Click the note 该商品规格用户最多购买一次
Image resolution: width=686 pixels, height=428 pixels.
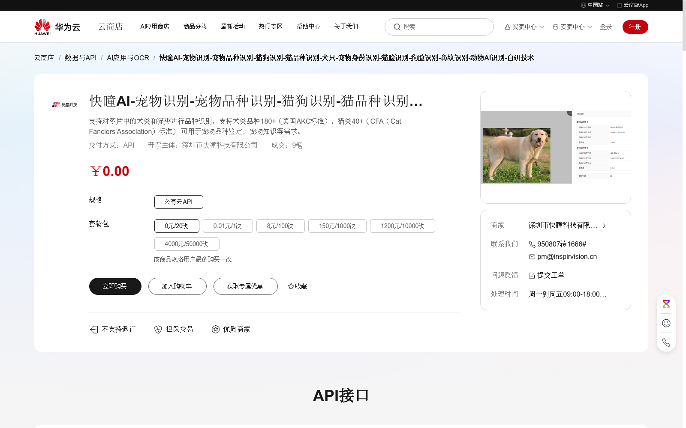[x=193, y=259]
